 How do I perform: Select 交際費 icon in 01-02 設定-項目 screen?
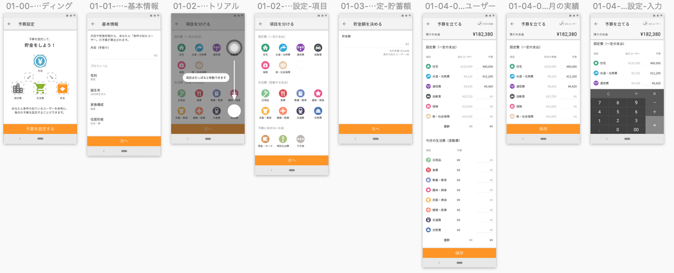(318, 111)
